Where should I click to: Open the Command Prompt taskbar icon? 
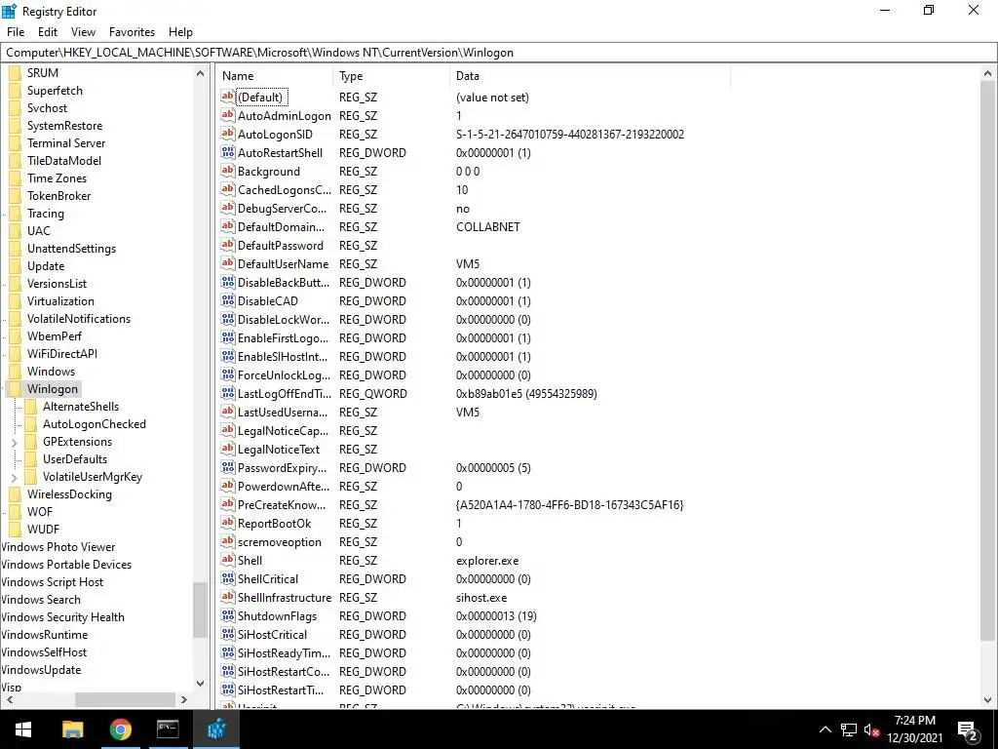point(168,729)
